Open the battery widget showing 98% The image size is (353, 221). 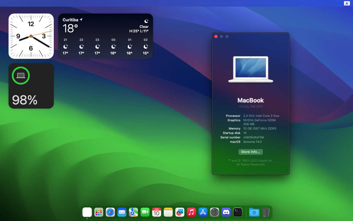point(31,86)
